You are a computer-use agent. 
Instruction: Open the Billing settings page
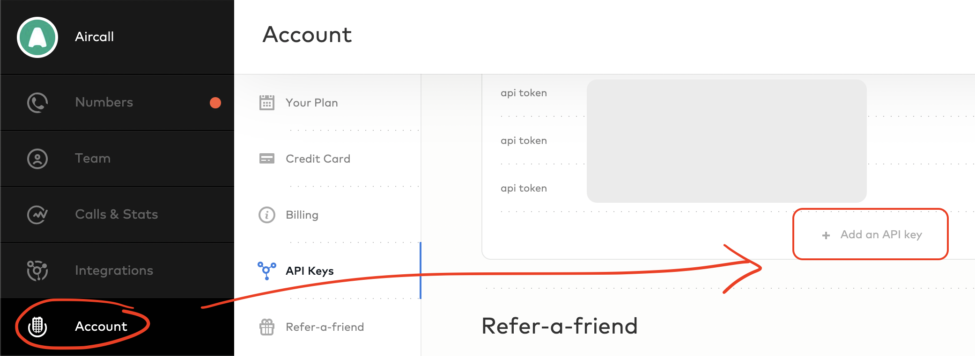coord(302,215)
